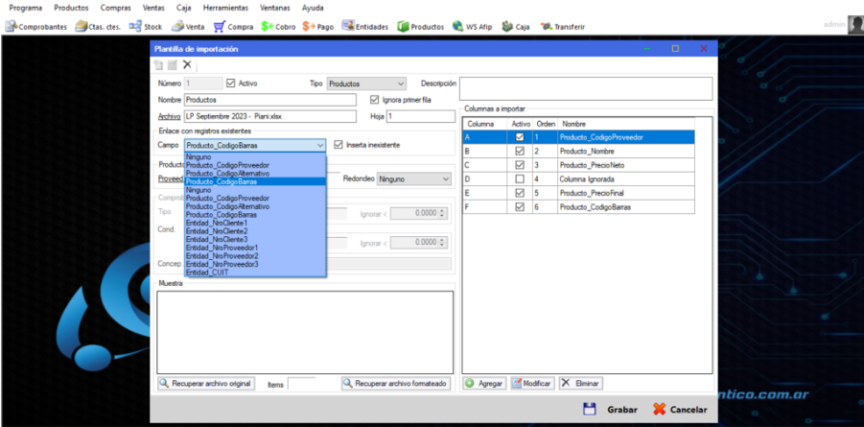Click the Nombre input field
The height and width of the screenshot is (427, 864).
point(270,100)
